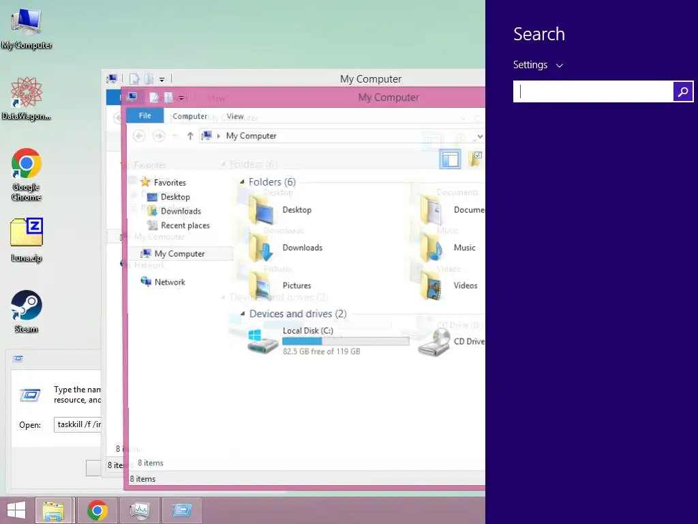Select Recent places in sidebar
This screenshot has width=698, height=524.
point(185,225)
